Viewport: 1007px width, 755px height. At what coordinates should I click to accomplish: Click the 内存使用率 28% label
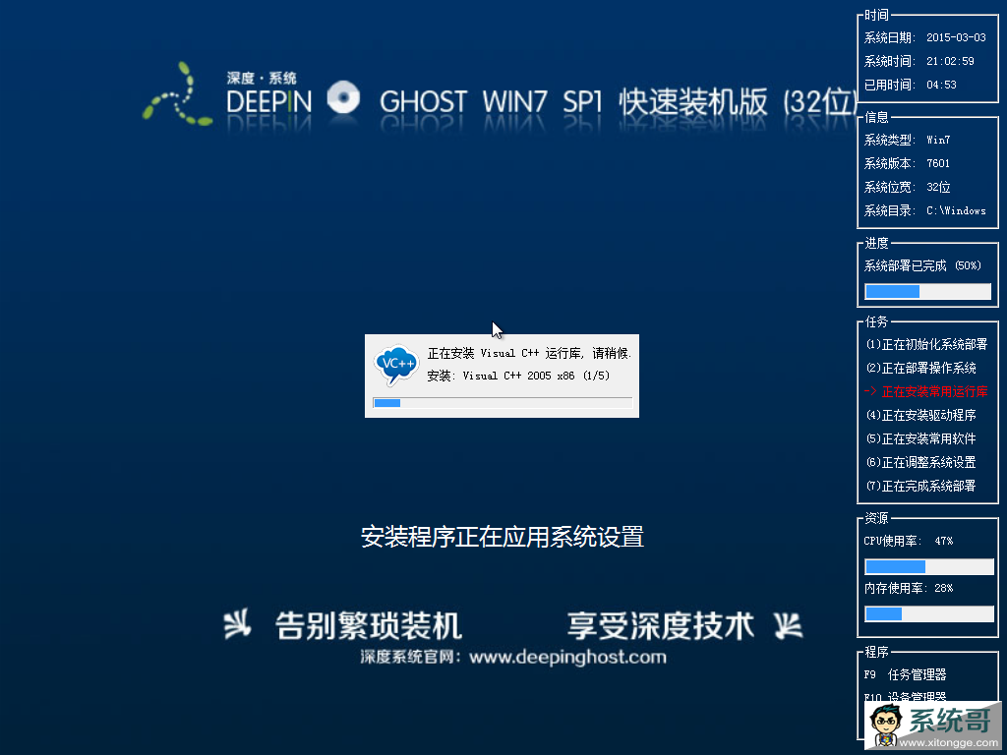coord(908,588)
